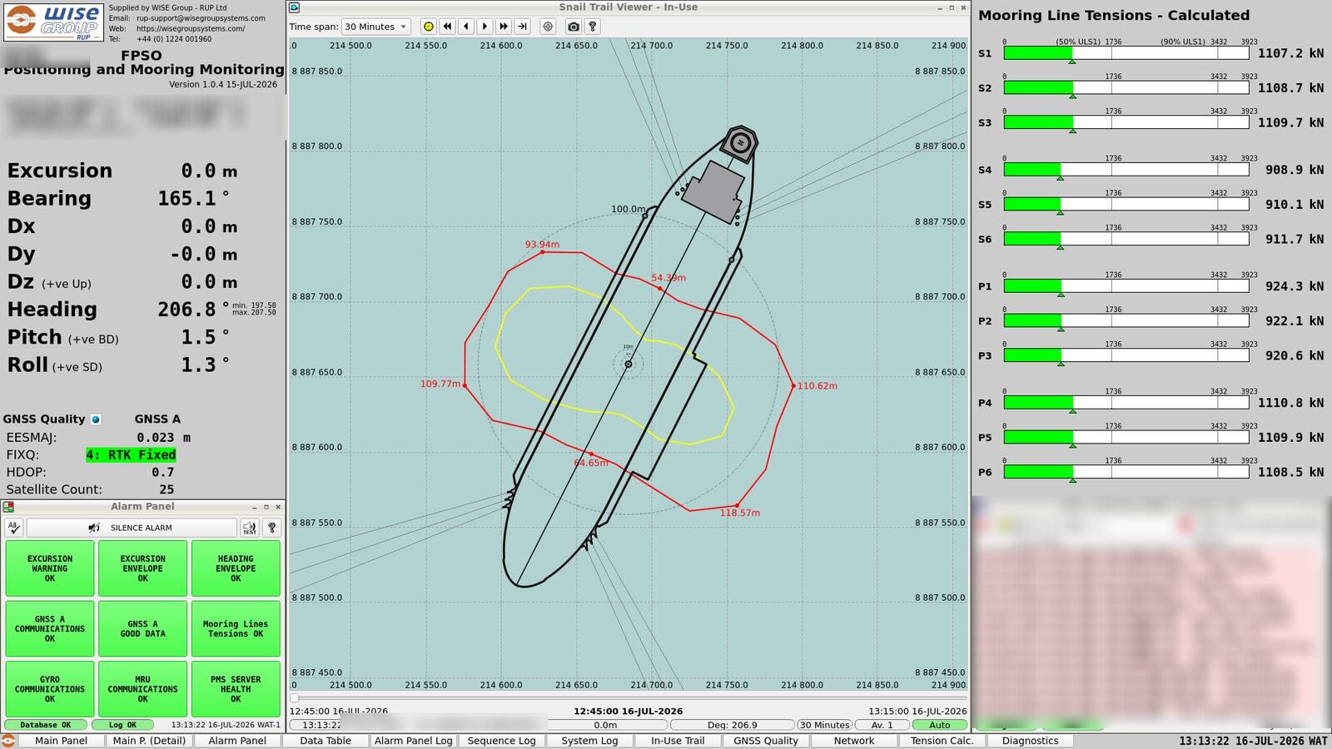Switch to Main P. (Detail) tab

coord(149,741)
